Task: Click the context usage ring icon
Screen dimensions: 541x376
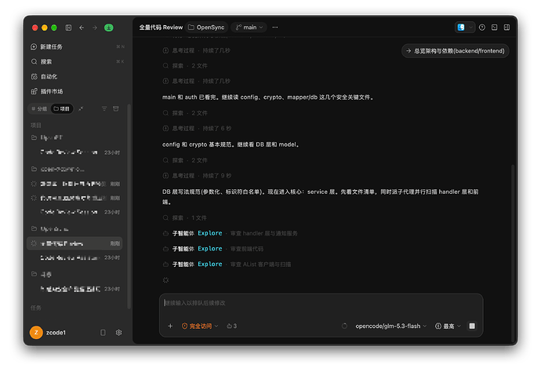Action: pos(344,326)
